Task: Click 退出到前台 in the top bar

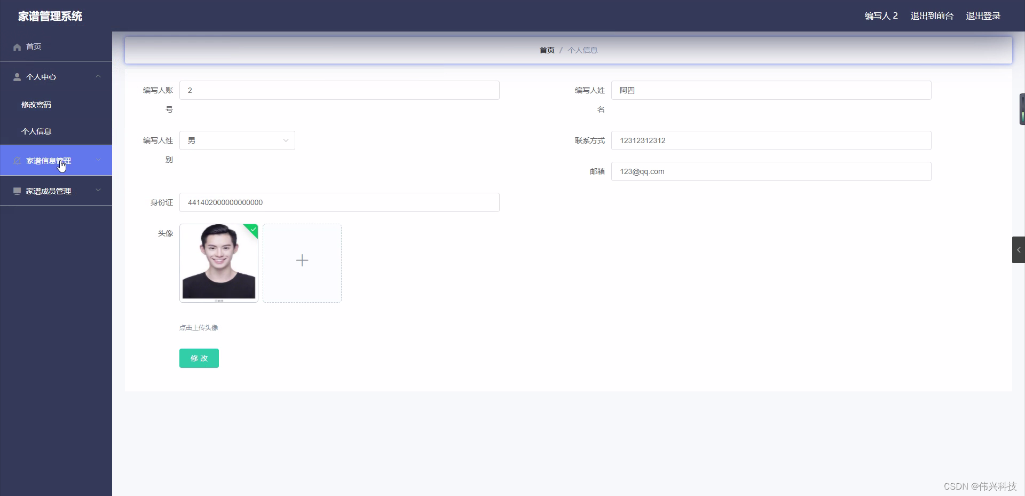Action: tap(932, 15)
